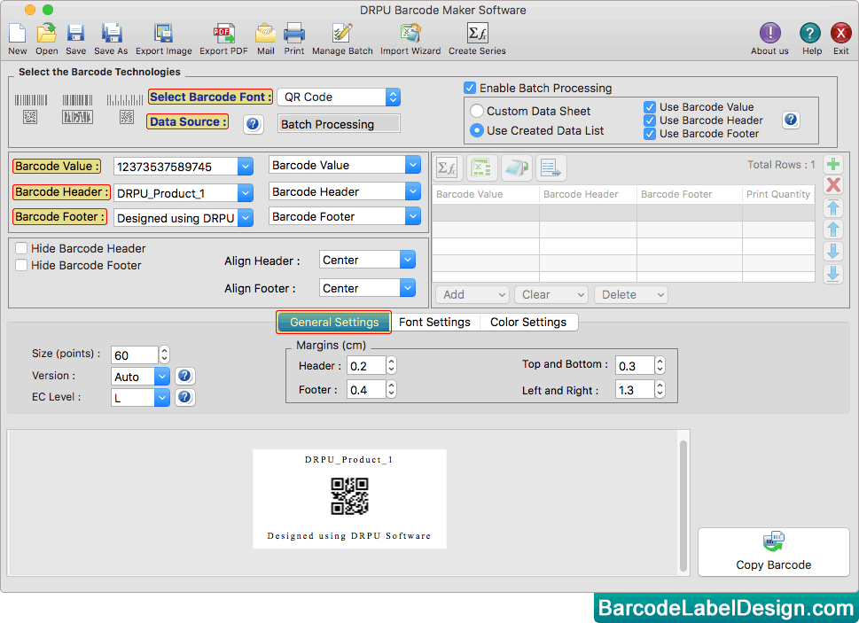This screenshot has width=859, height=623.
Task: Switch to the Font Settings tab
Action: click(434, 322)
